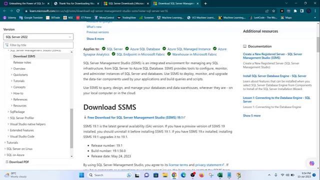Screen dimensions: 320x180
Task: Toggle the browser side panel icon
Action: [x=302, y=11]
